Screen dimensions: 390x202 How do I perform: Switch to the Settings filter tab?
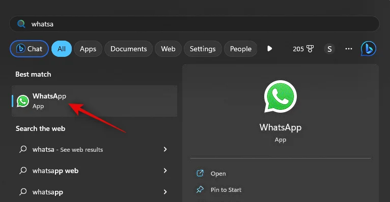(x=203, y=49)
